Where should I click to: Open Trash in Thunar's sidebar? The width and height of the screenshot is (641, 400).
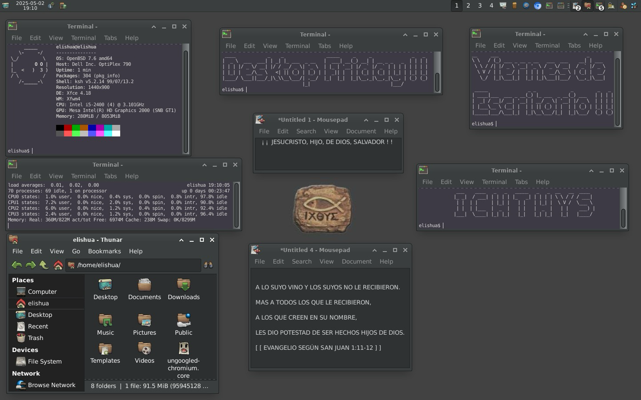46,338
